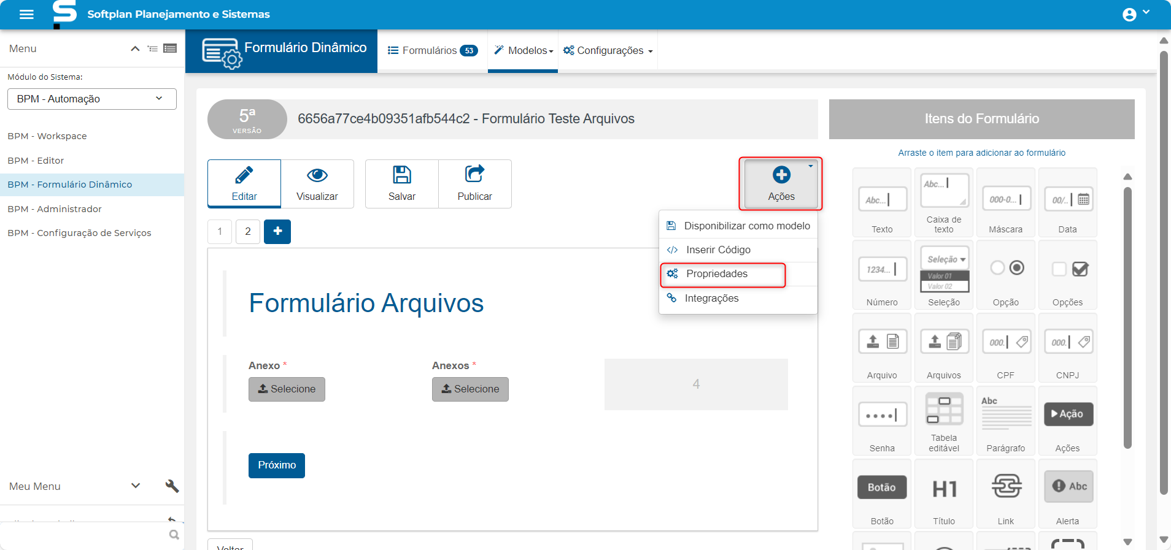The width and height of the screenshot is (1171, 550).
Task: Choose Propriedades from the Ações menu
Action: [x=717, y=274]
